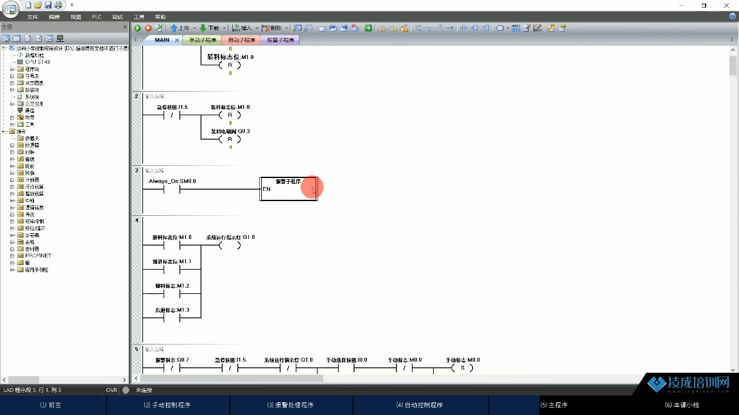Select the CPU ST40 tree item
Image resolution: width=739 pixels, height=415 pixels.
[33, 62]
